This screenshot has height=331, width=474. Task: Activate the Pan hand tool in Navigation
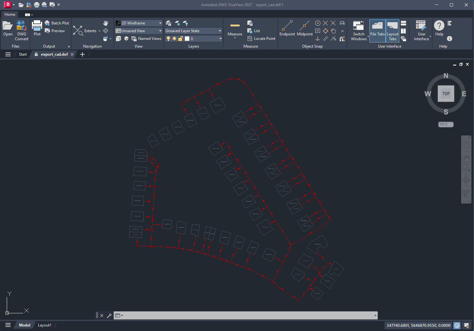106,23
